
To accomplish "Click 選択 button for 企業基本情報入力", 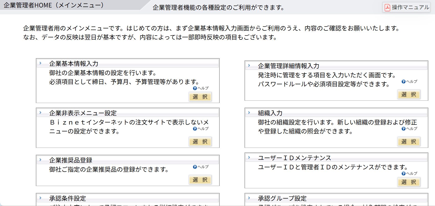I will tap(200, 97).
